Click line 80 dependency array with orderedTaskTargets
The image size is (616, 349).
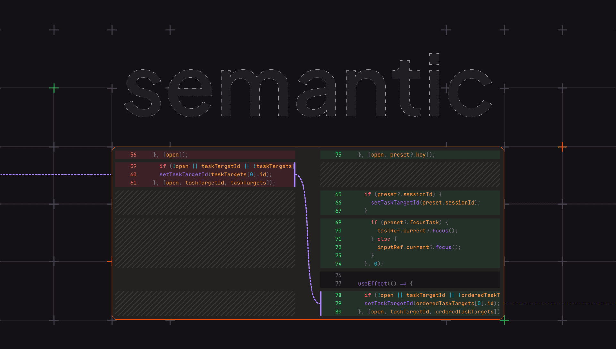tap(429, 312)
